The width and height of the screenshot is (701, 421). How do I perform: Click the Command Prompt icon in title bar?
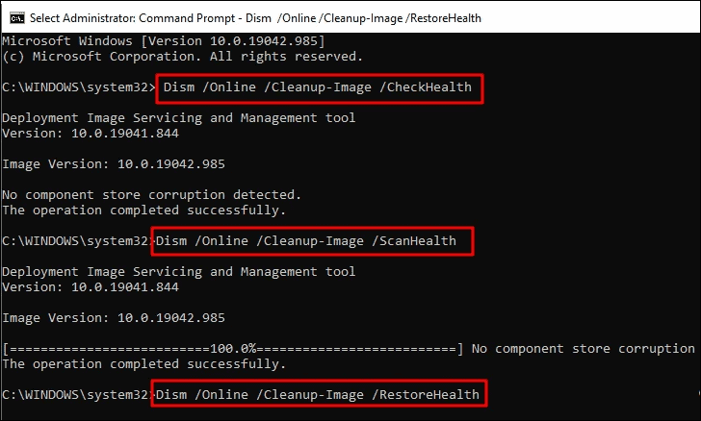(x=17, y=18)
